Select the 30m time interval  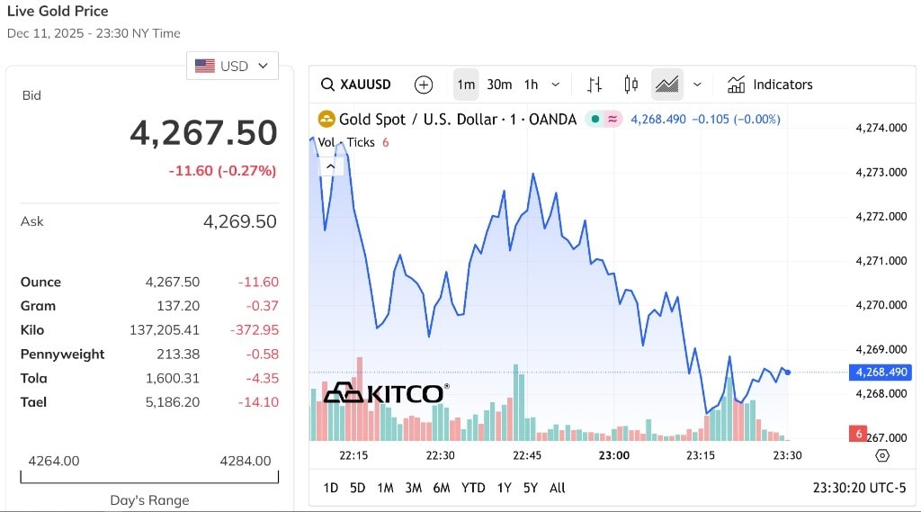tap(499, 85)
